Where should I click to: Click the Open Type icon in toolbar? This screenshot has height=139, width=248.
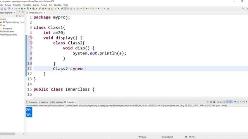click(x=49, y=8)
